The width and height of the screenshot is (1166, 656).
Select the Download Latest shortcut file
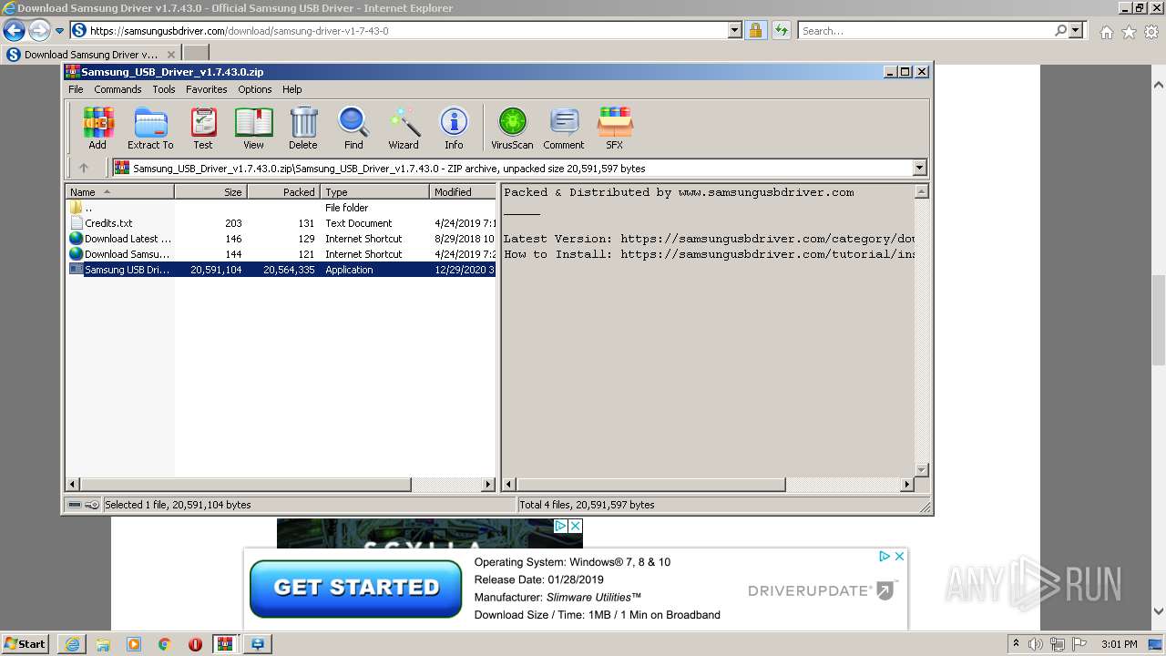point(281,239)
